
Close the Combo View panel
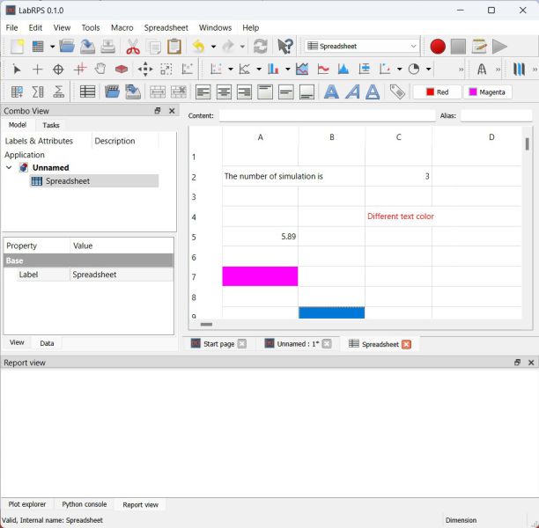[172, 111]
